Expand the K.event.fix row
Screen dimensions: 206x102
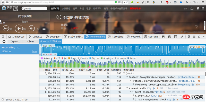134,95
